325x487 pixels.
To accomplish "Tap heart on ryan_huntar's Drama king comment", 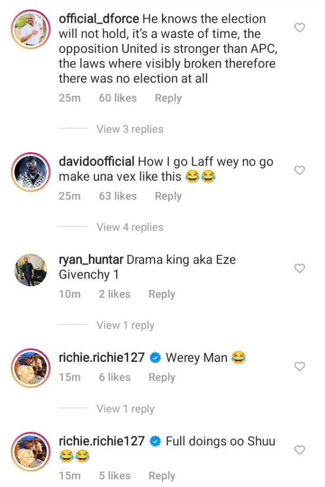I will (299, 269).
